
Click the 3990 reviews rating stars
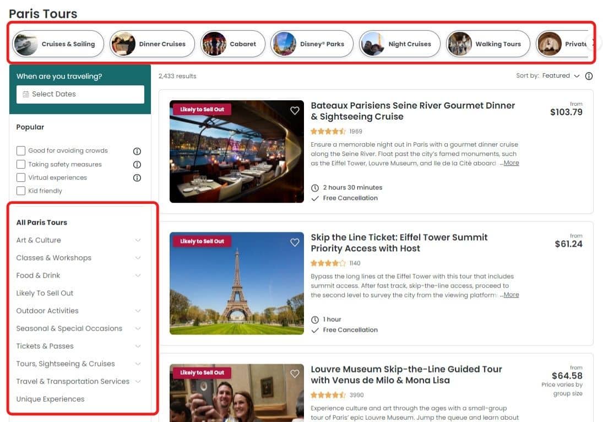click(x=328, y=395)
